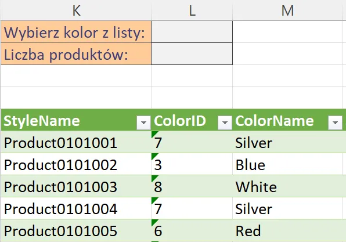This screenshot has height=242, width=346.
Task: Click the StyleName table header cell
Action: tap(76, 120)
